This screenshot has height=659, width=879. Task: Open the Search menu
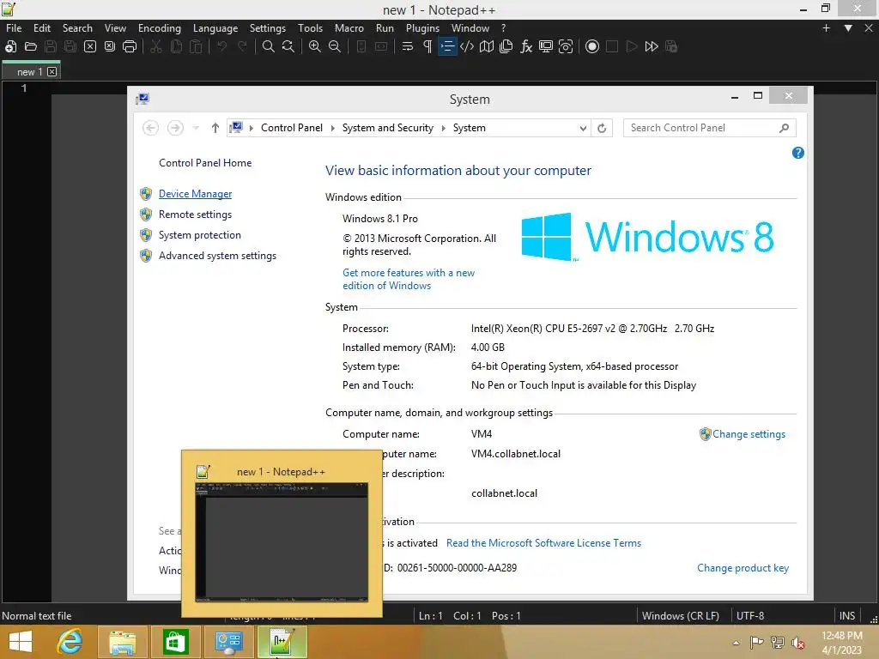[x=77, y=28]
